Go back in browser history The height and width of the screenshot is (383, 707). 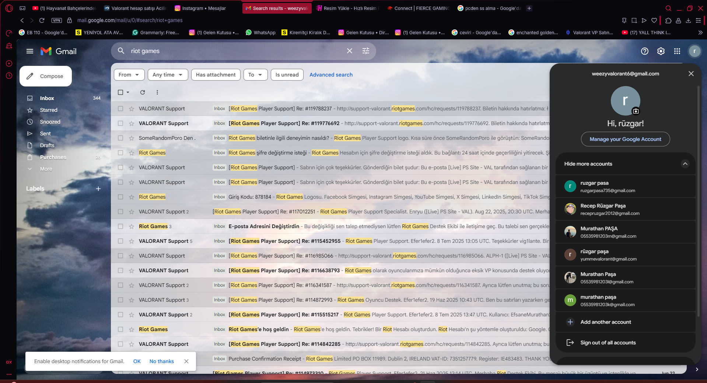click(22, 20)
